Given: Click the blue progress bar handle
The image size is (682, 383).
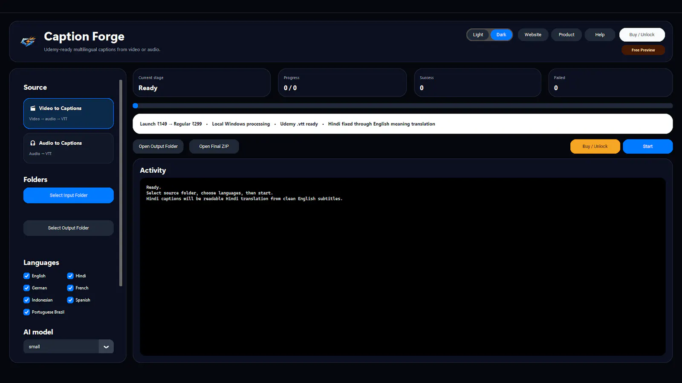Looking at the screenshot, I should (x=135, y=106).
